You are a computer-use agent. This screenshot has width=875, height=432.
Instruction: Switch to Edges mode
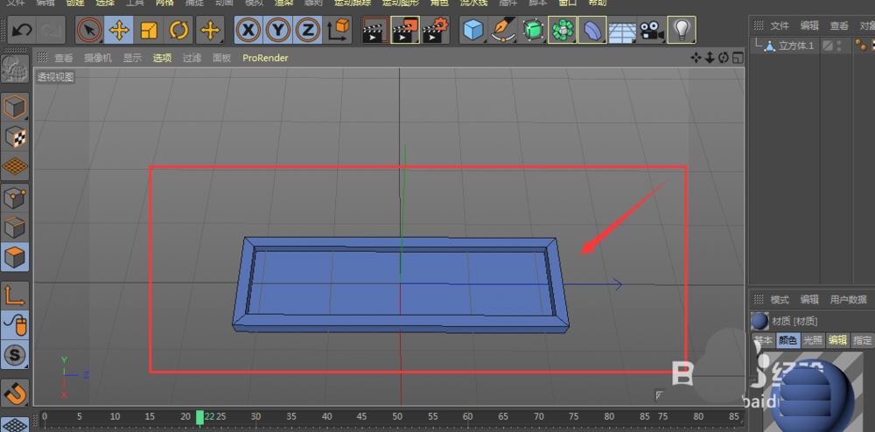coord(15,227)
